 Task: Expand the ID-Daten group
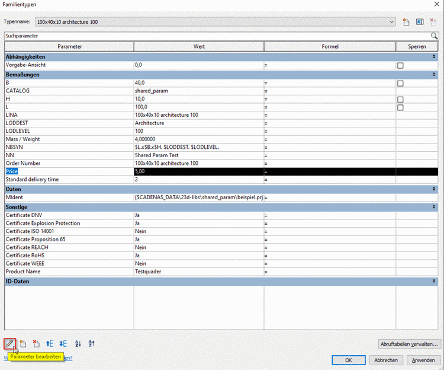coord(433,281)
